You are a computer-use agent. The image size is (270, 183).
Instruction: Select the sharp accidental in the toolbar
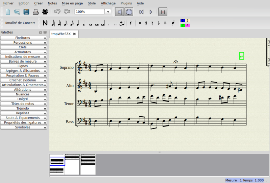[146, 23]
